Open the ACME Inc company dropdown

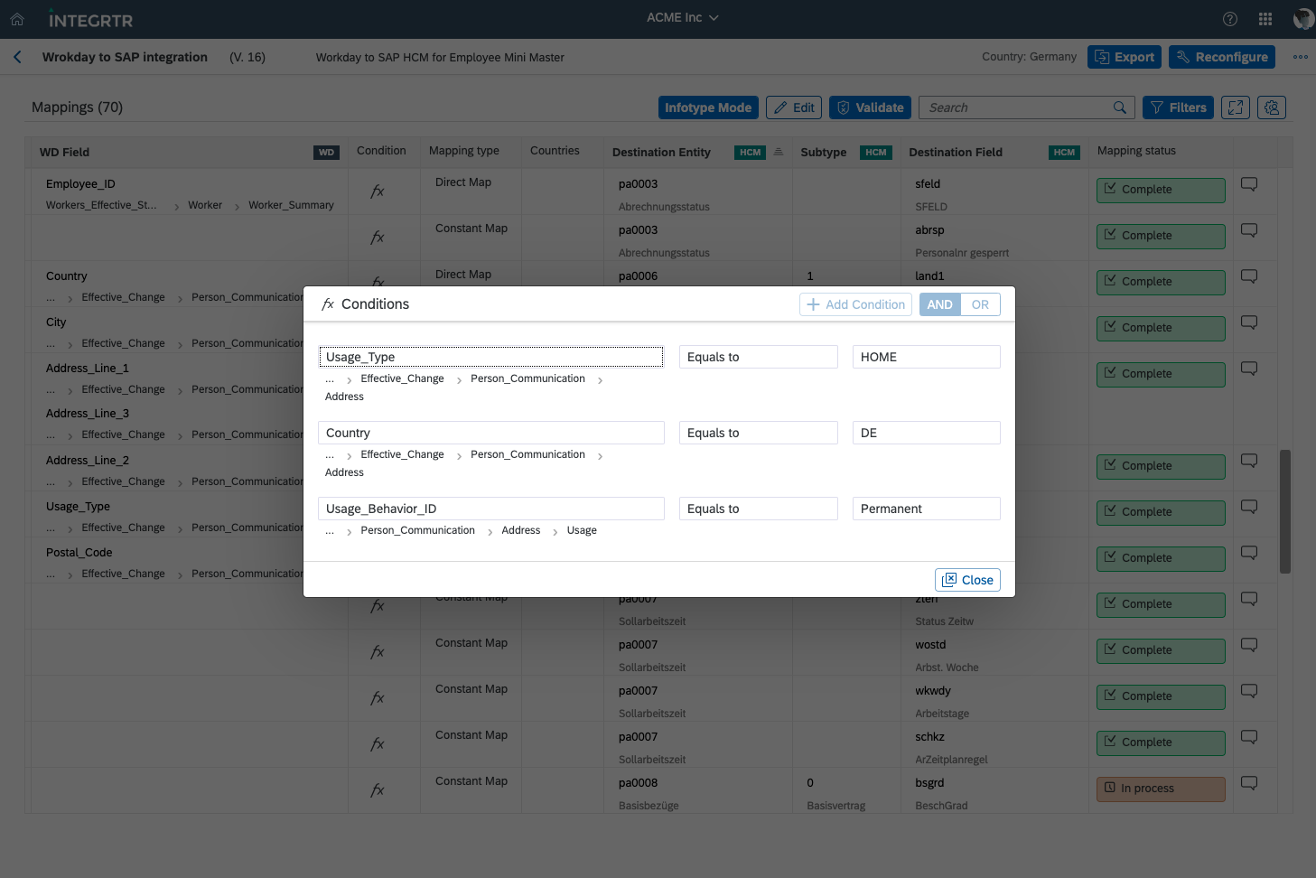pyautogui.click(x=682, y=17)
